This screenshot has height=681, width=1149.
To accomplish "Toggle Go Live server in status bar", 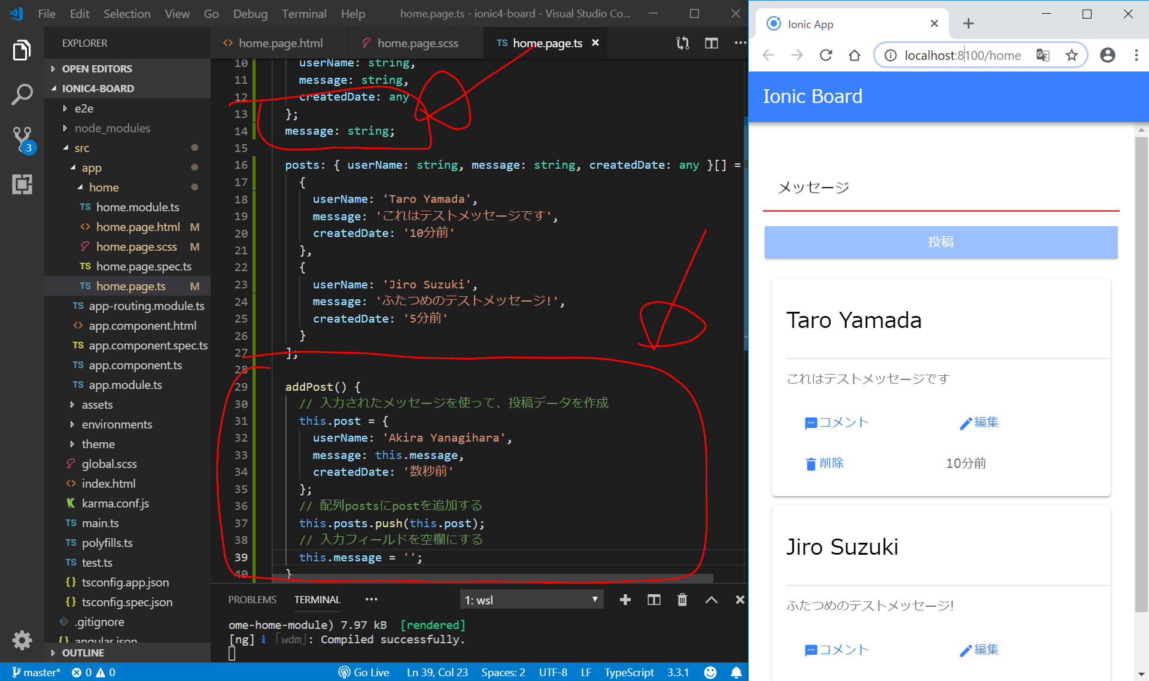I will (364, 672).
